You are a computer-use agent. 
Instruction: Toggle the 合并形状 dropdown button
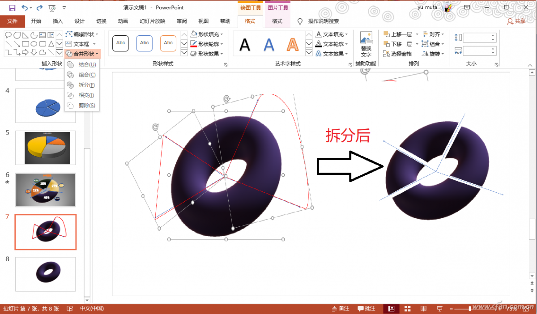[83, 54]
